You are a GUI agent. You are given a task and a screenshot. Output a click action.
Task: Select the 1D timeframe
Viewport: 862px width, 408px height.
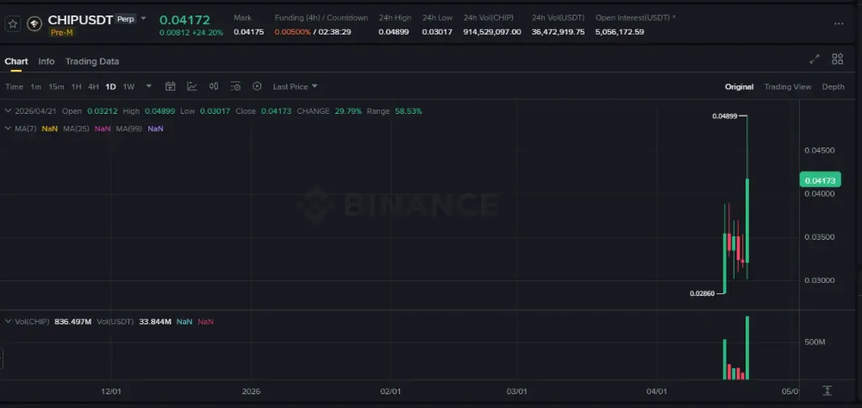point(110,87)
